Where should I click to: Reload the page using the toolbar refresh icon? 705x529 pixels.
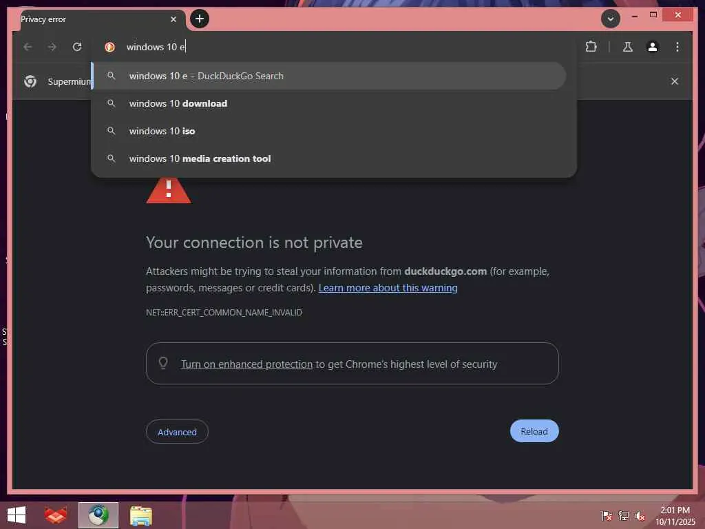click(77, 47)
